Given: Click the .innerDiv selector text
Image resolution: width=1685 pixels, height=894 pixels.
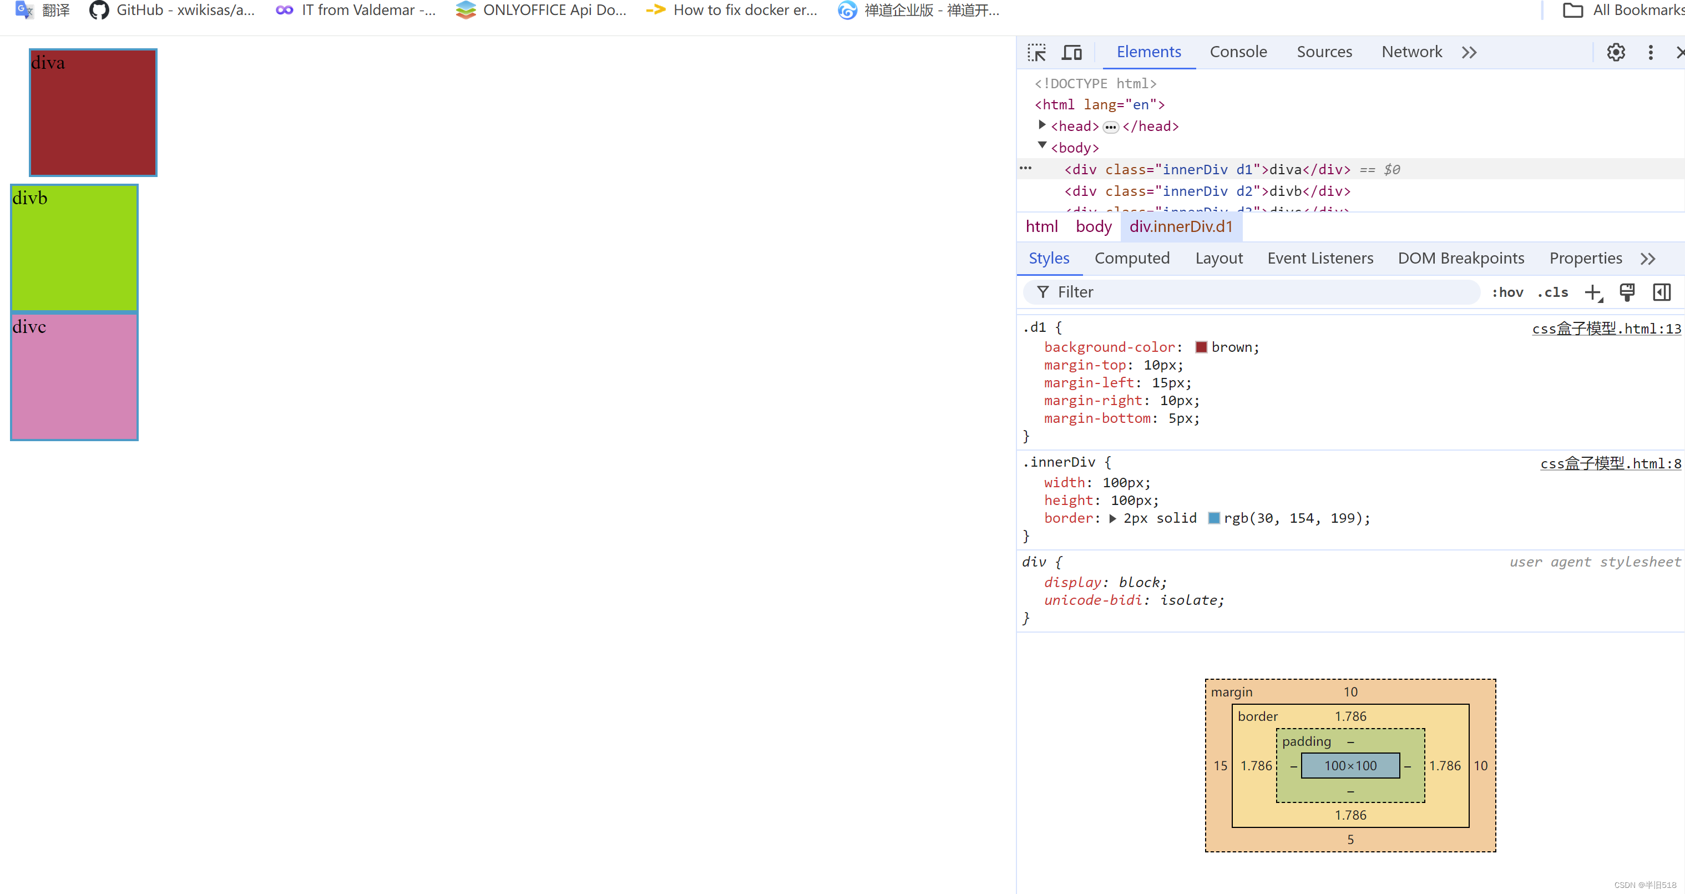Looking at the screenshot, I should tap(1059, 462).
